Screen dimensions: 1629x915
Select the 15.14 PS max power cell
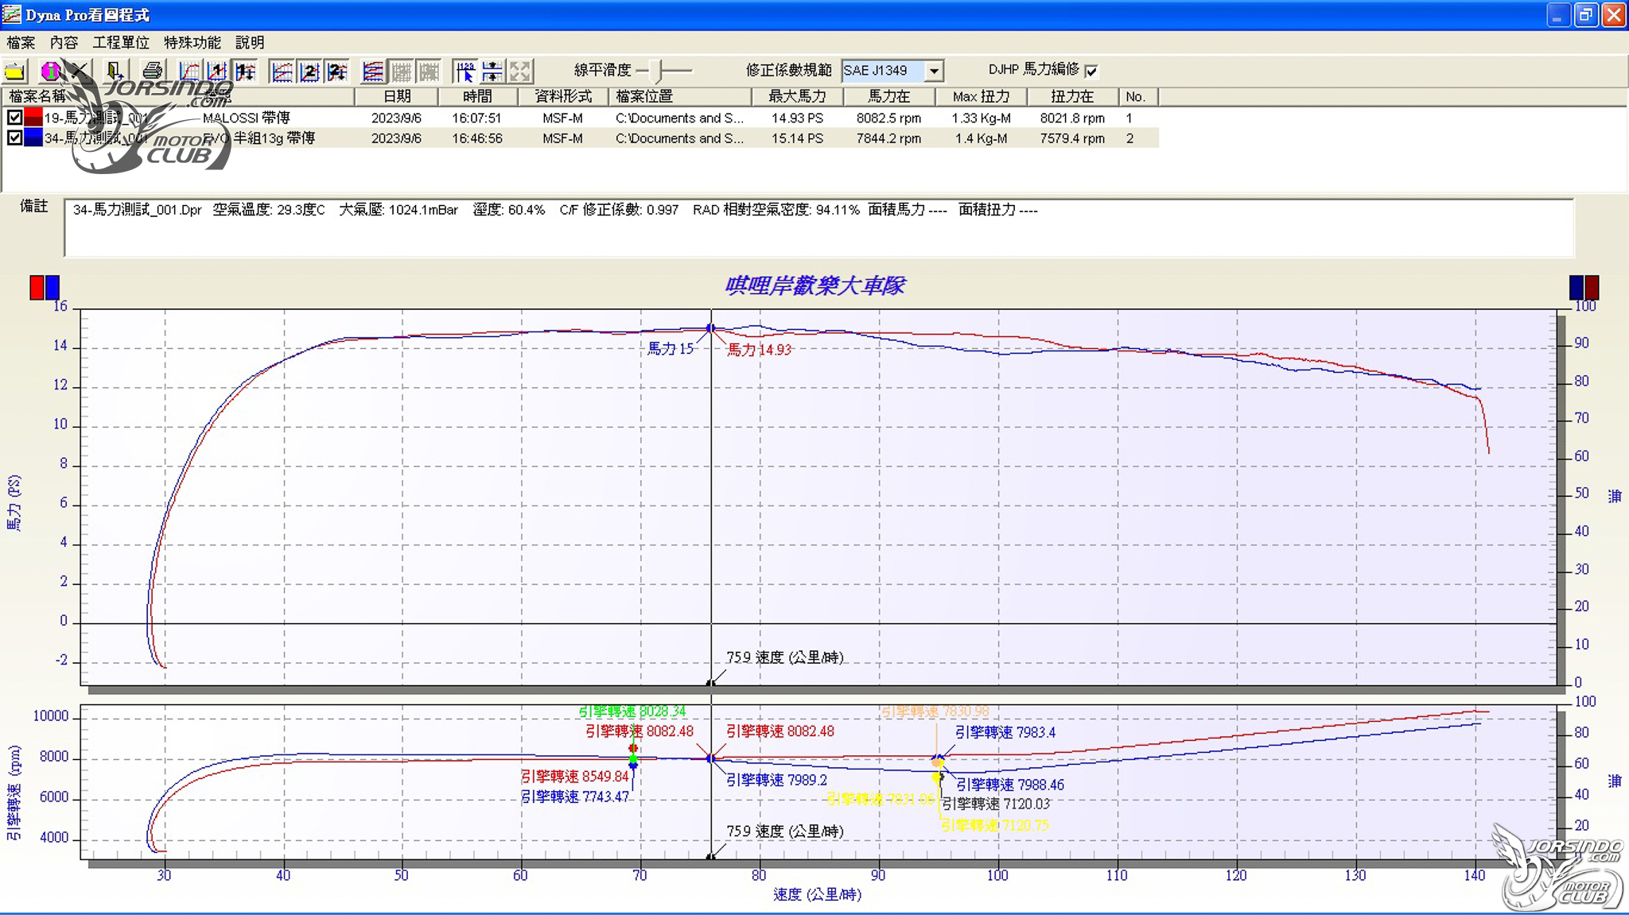[x=797, y=138]
